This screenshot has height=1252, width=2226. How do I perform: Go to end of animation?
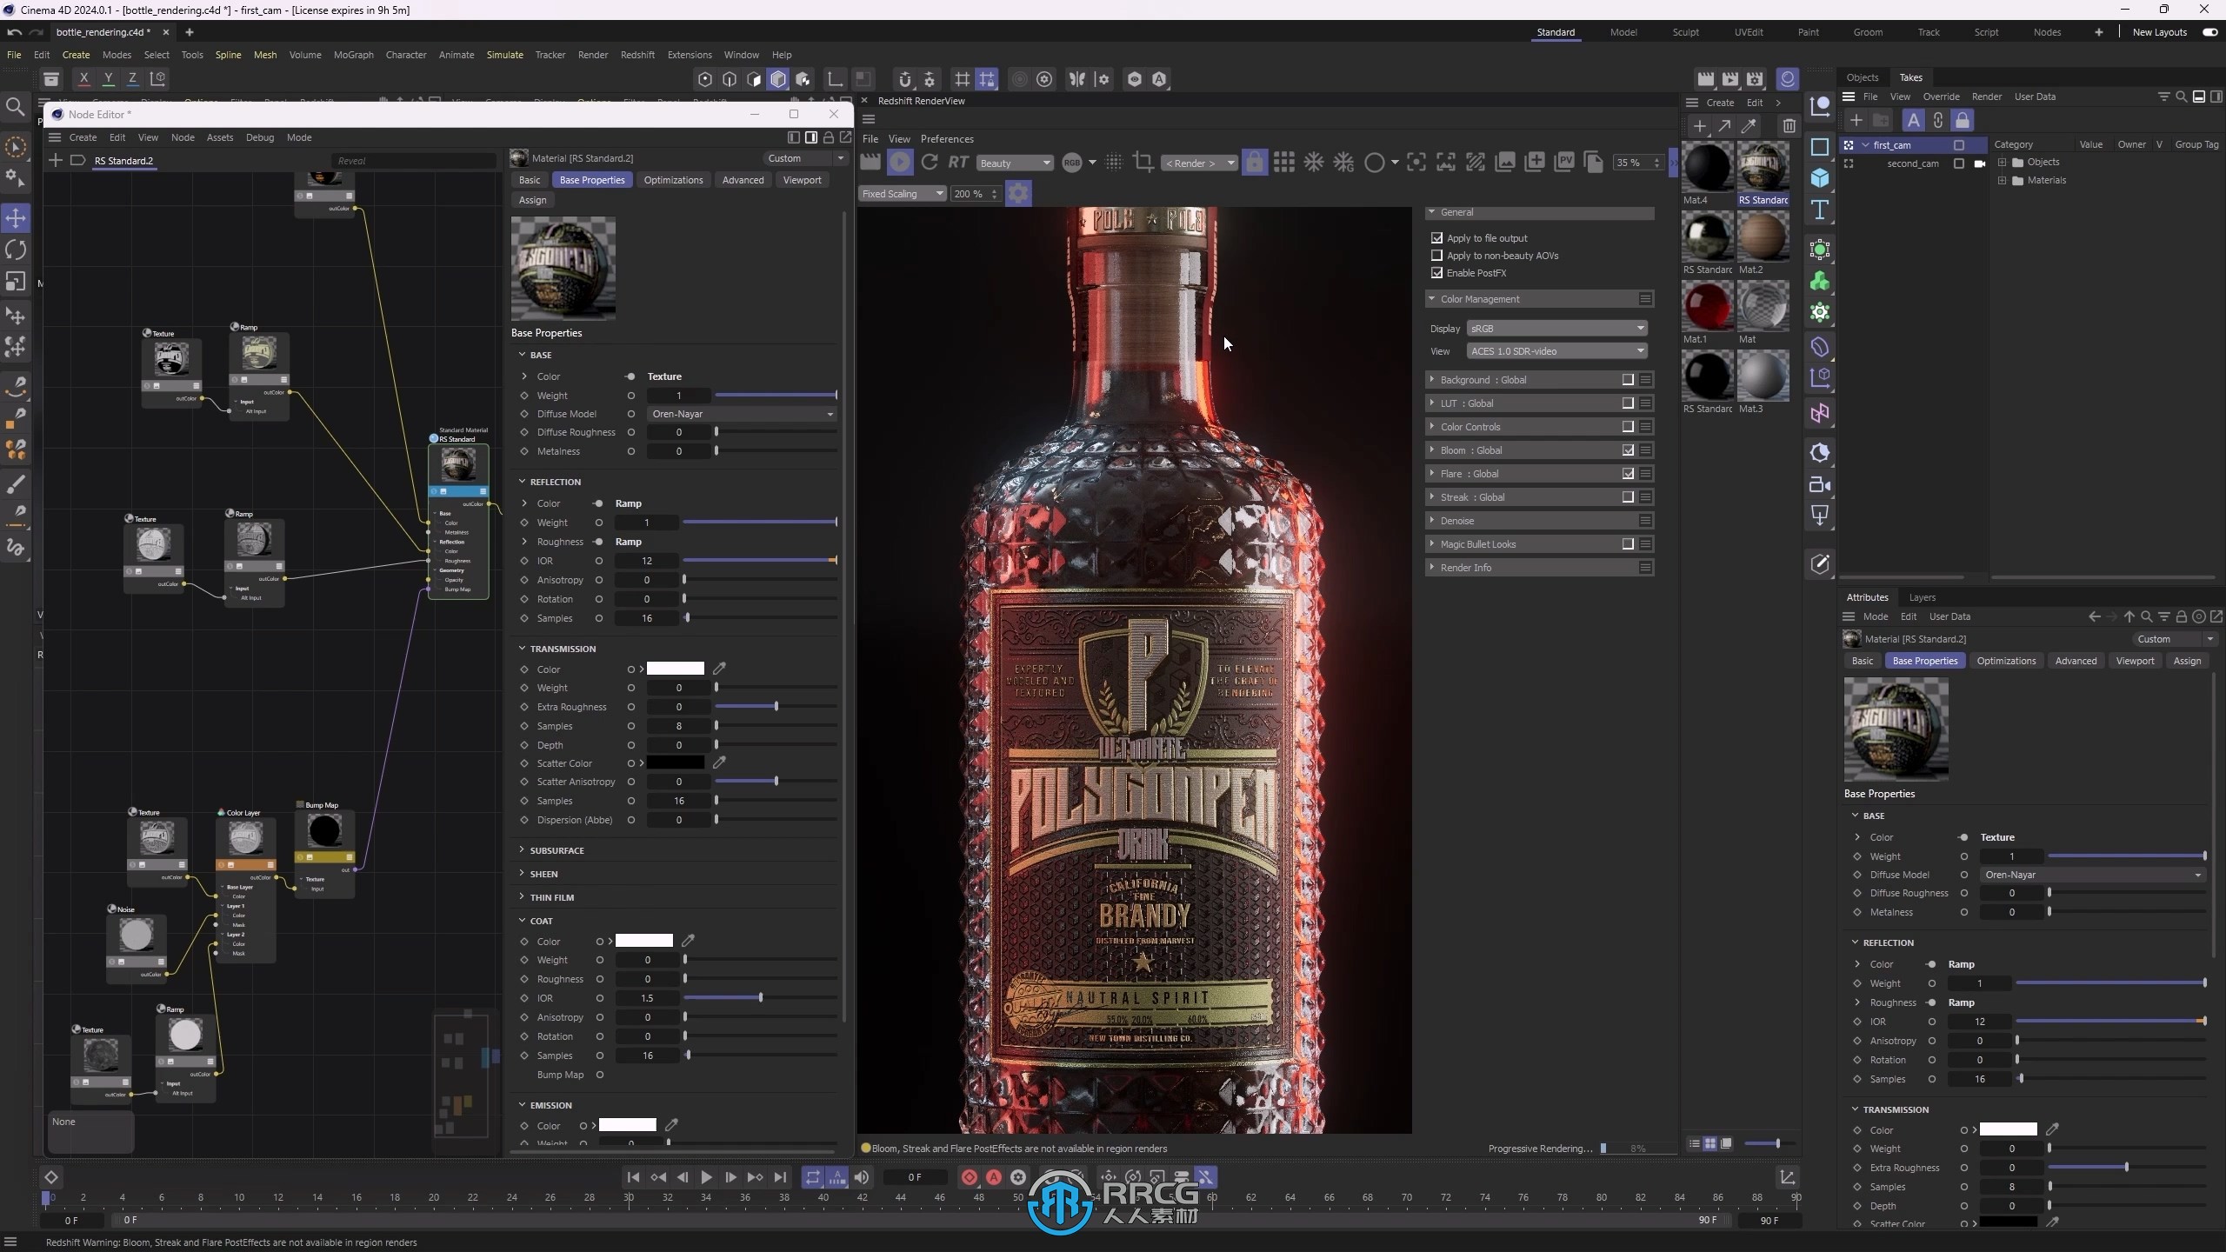pyautogui.click(x=780, y=1177)
